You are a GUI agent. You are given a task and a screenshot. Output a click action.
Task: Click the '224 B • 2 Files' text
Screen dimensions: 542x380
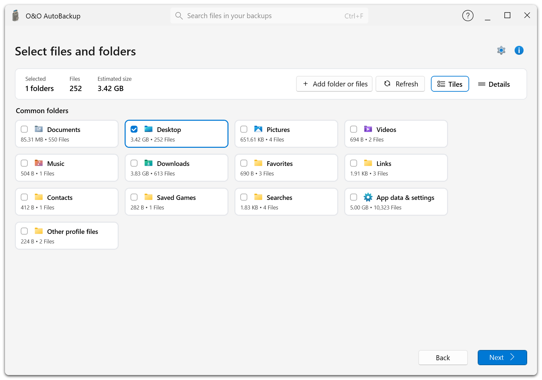pyautogui.click(x=38, y=241)
